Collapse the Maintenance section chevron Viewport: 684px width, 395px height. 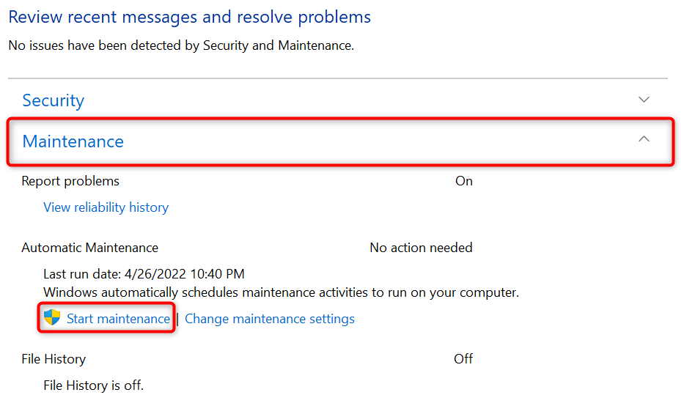point(644,139)
